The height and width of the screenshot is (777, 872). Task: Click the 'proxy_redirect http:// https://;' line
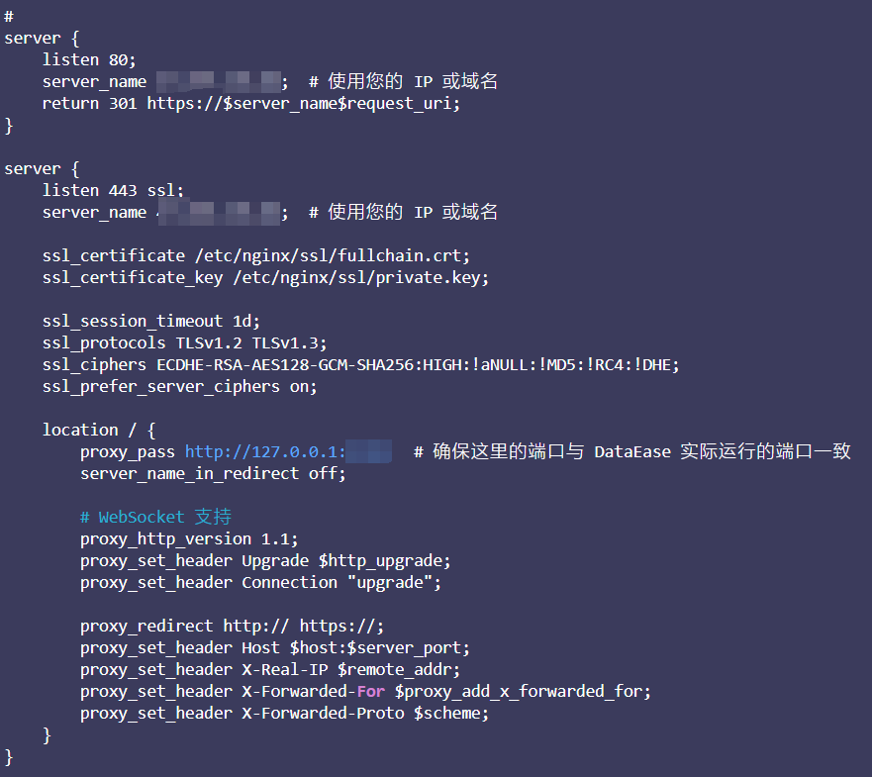point(232,627)
